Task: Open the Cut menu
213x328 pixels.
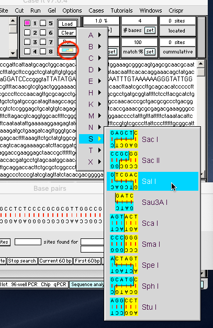Action: coord(19,10)
